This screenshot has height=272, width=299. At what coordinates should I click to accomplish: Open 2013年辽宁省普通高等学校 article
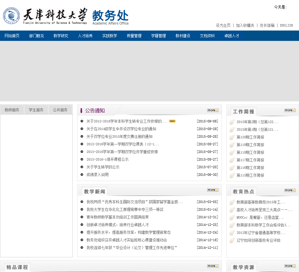[x=261, y=233]
